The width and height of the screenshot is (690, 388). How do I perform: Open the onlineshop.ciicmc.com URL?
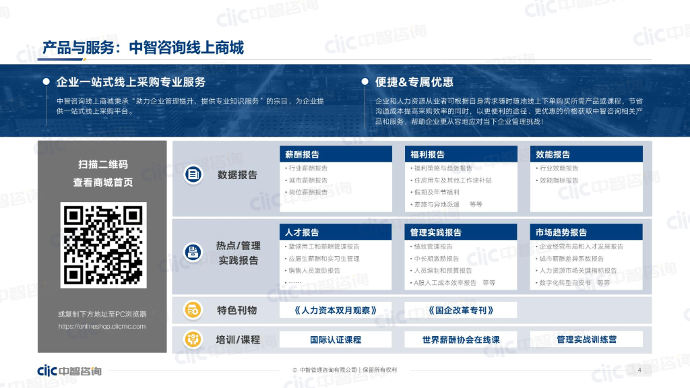click(102, 327)
